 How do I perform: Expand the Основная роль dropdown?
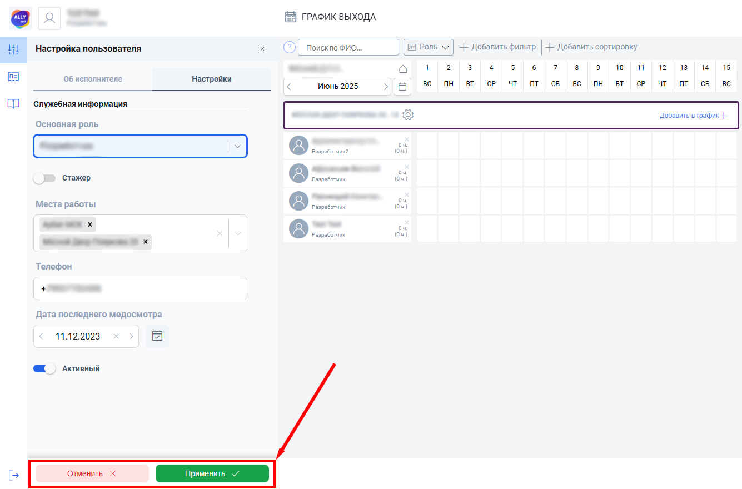(237, 146)
